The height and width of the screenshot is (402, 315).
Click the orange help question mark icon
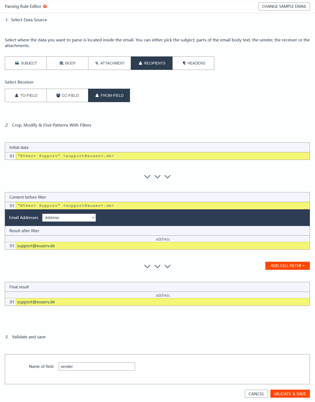coord(45,6)
